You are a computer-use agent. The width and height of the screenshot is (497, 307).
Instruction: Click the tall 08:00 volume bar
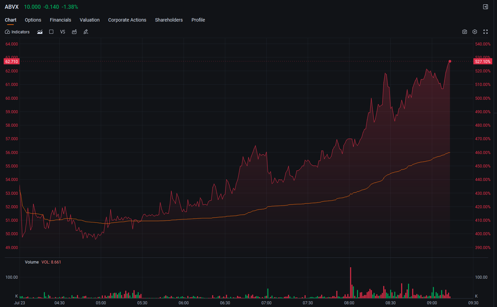click(351, 283)
